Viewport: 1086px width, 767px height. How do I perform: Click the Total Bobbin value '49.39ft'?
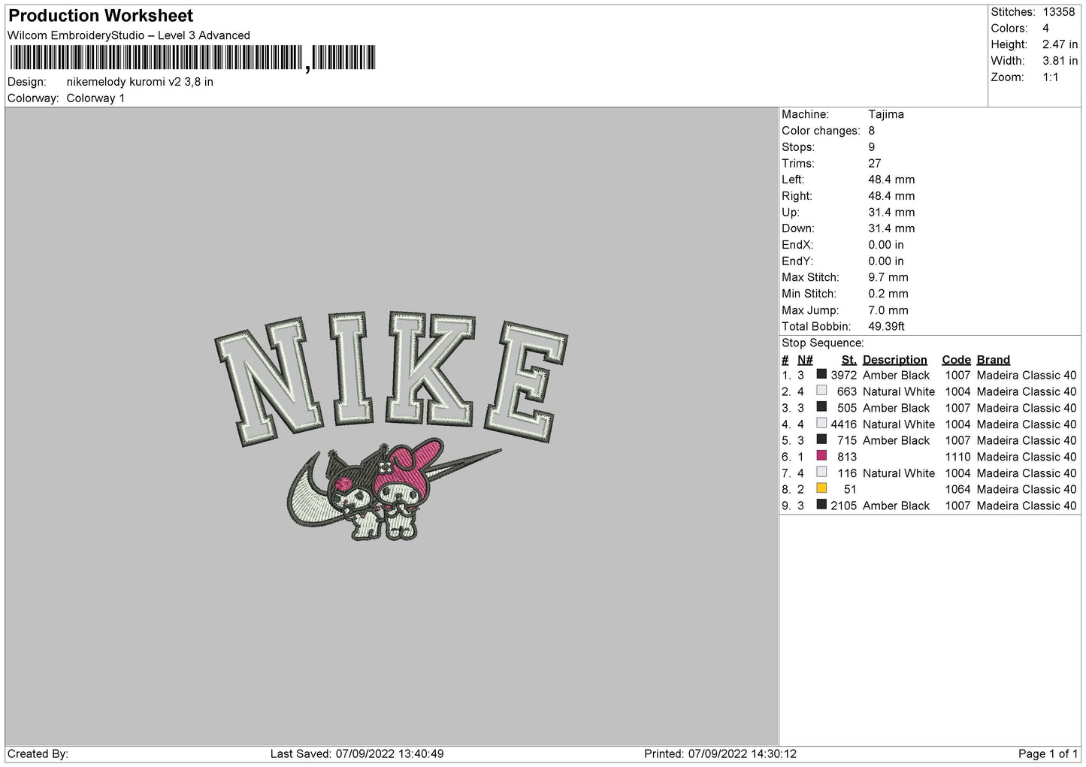[886, 327]
